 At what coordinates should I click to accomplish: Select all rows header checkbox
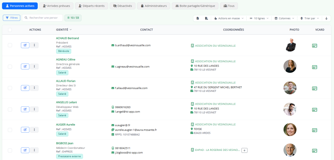pos(10,30)
